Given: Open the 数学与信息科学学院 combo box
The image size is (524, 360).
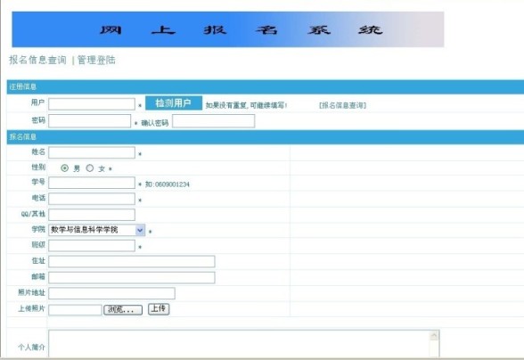Looking at the screenshot, I should coord(96,230).
